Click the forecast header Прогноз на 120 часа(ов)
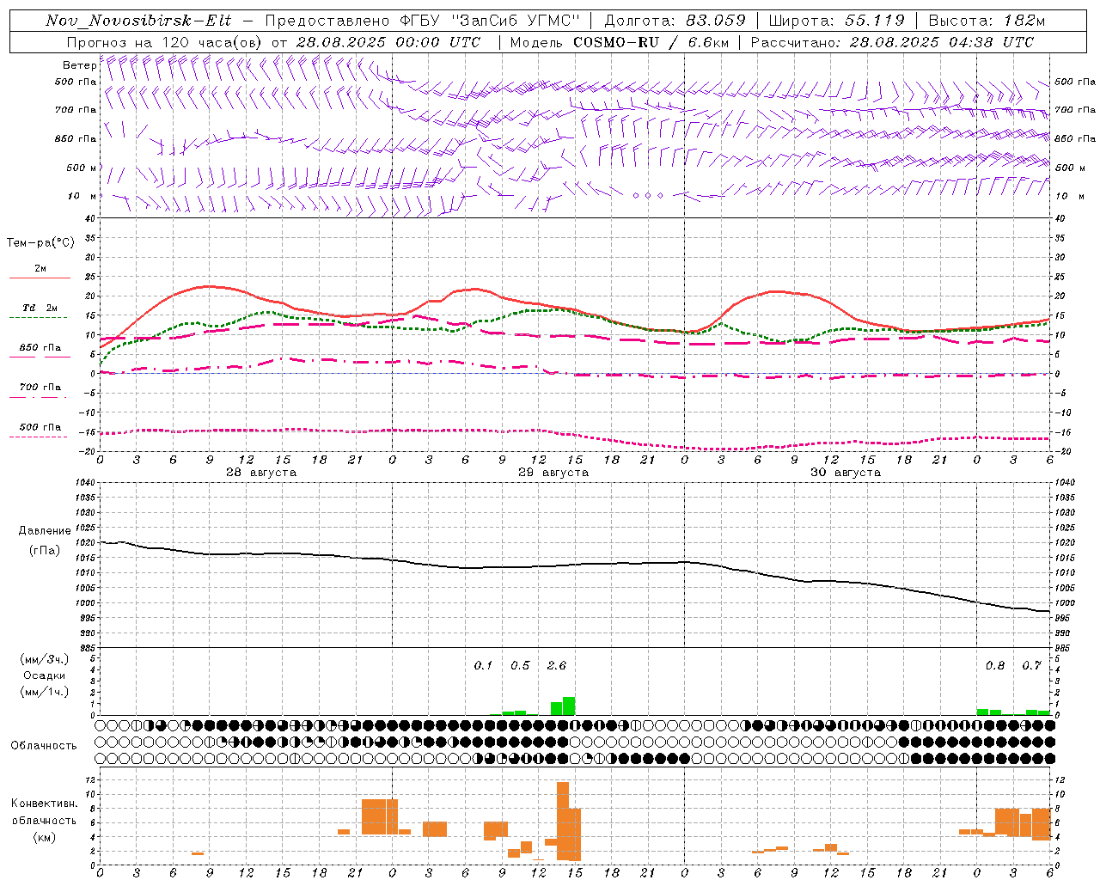Viewport: 1100px width, 880px height. click(165, 42)
